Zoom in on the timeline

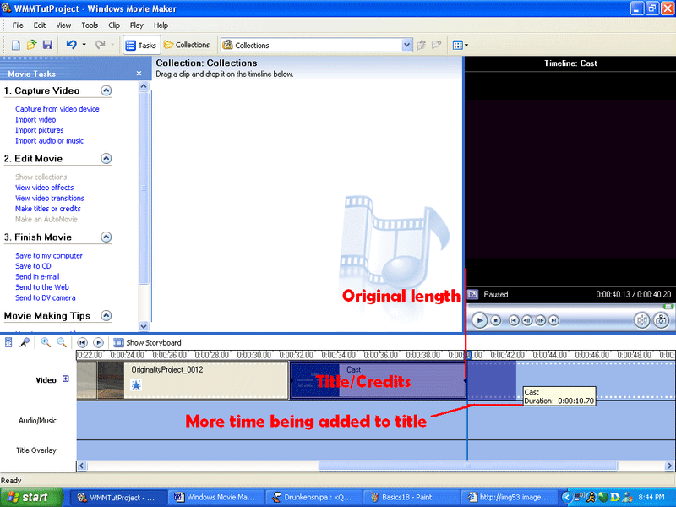coord(46,342)
